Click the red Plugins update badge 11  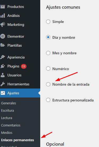24,66
